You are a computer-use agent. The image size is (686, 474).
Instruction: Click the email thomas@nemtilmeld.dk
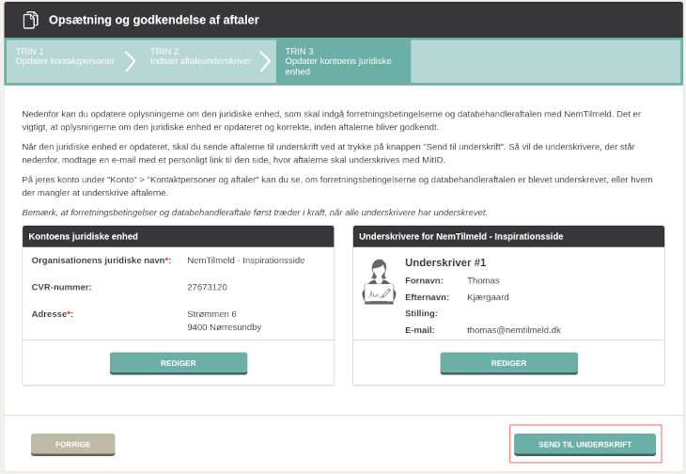click(x=514, y=330)
